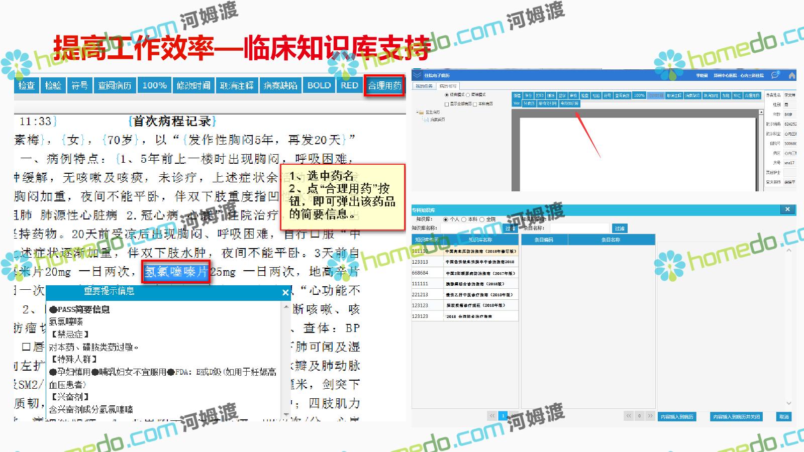The width and height of the screenshot is (804, 452).
Task: Click the 专科知识库 button in small toolbar
Action: [569, 103]
